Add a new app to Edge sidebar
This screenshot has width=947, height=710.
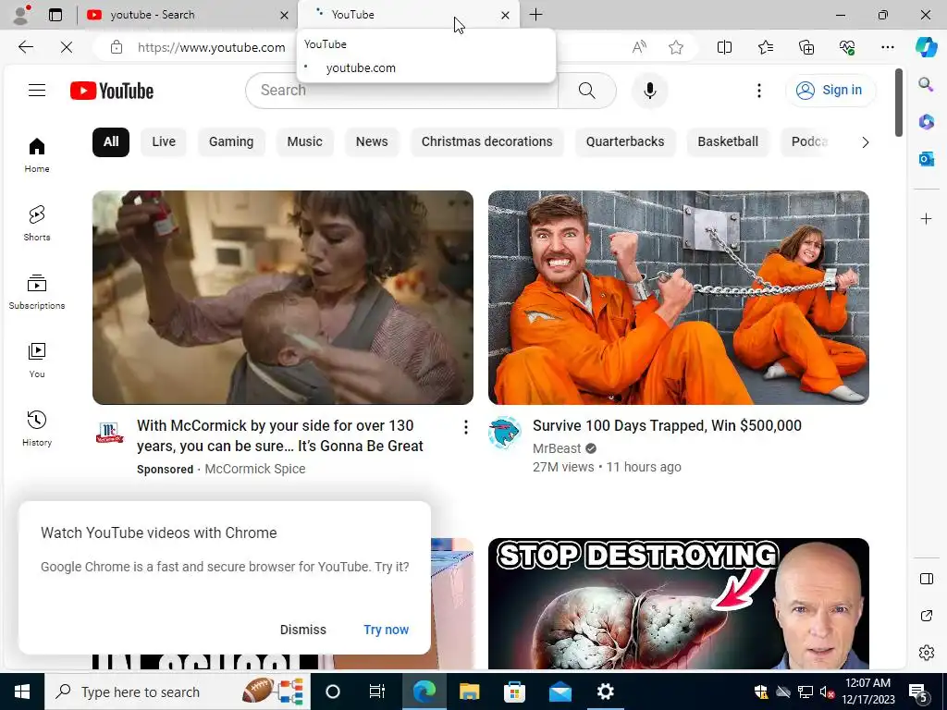pos(926,218)
